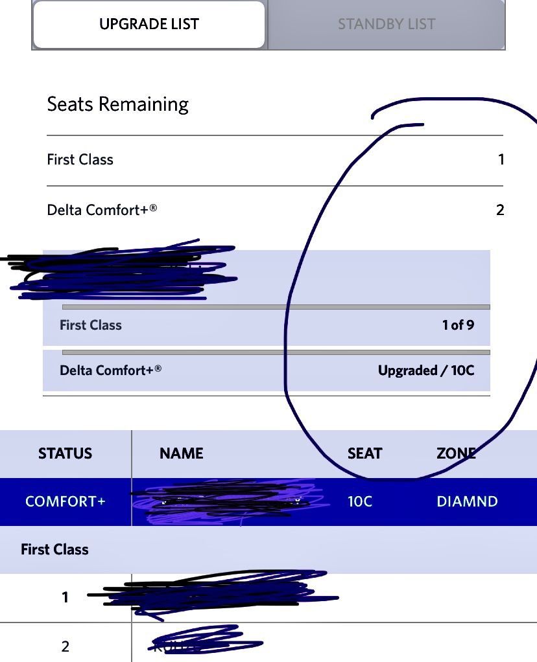Click the 'Upgraded / 10C' status text
The image size is (537, 662).
426,371
